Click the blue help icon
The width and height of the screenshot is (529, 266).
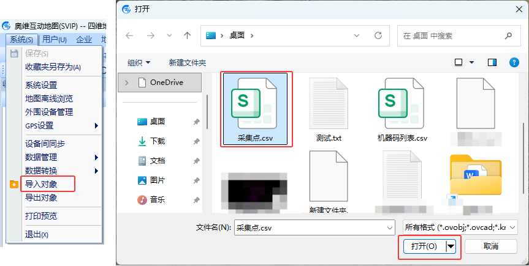(514, 62)
